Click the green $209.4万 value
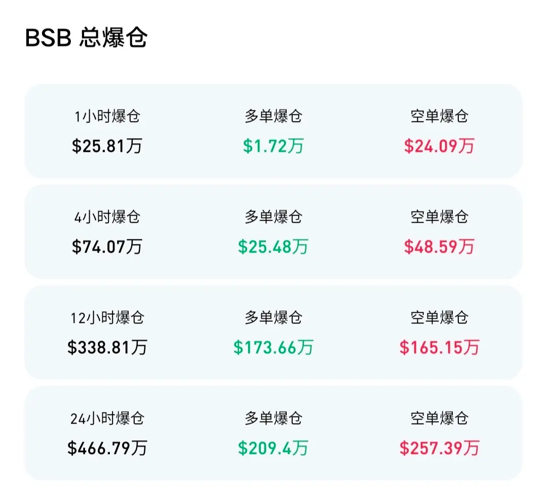Screen dimensions: 547x500 click(273, 448)
